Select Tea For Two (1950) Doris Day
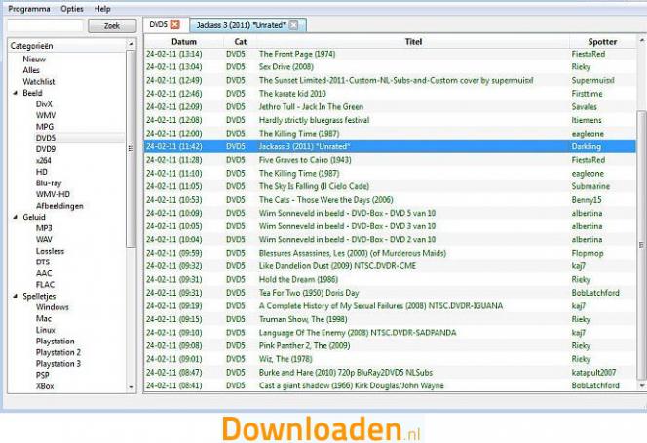Viewport: 647px width, 443px height. point(390,293)
